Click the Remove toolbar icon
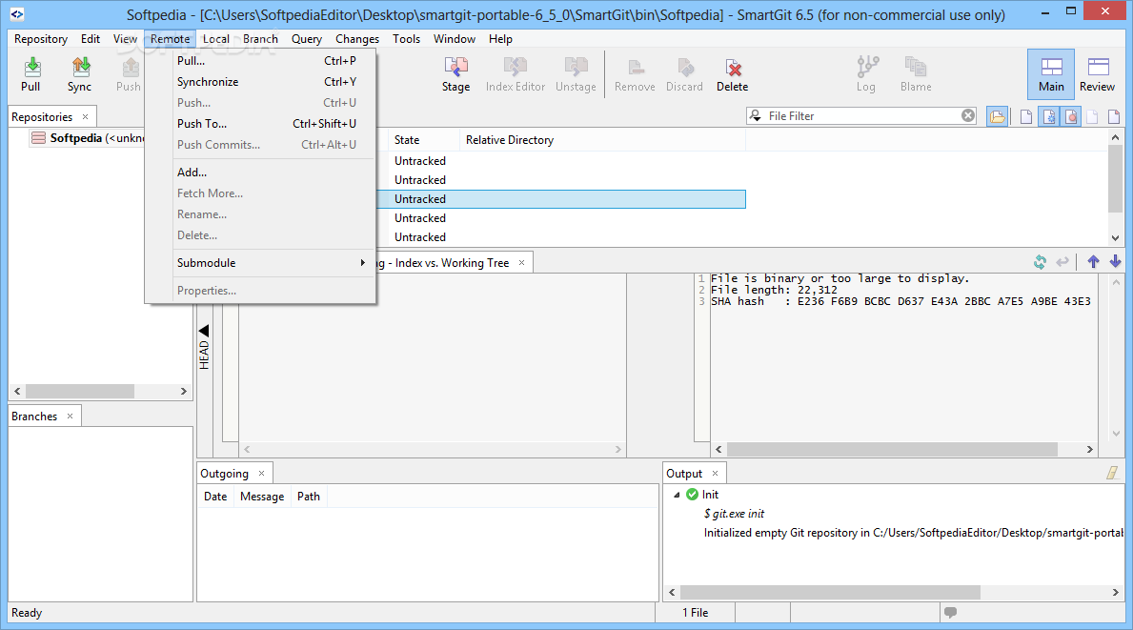 click(x=636, y=74)
